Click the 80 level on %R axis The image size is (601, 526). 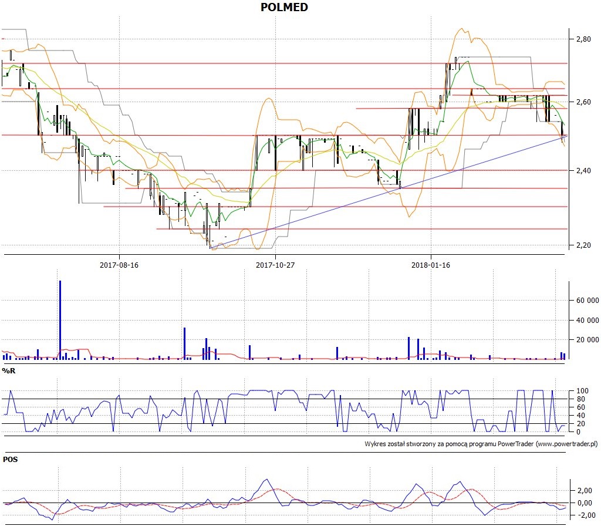pyautogui.click(x=580, y=399)
